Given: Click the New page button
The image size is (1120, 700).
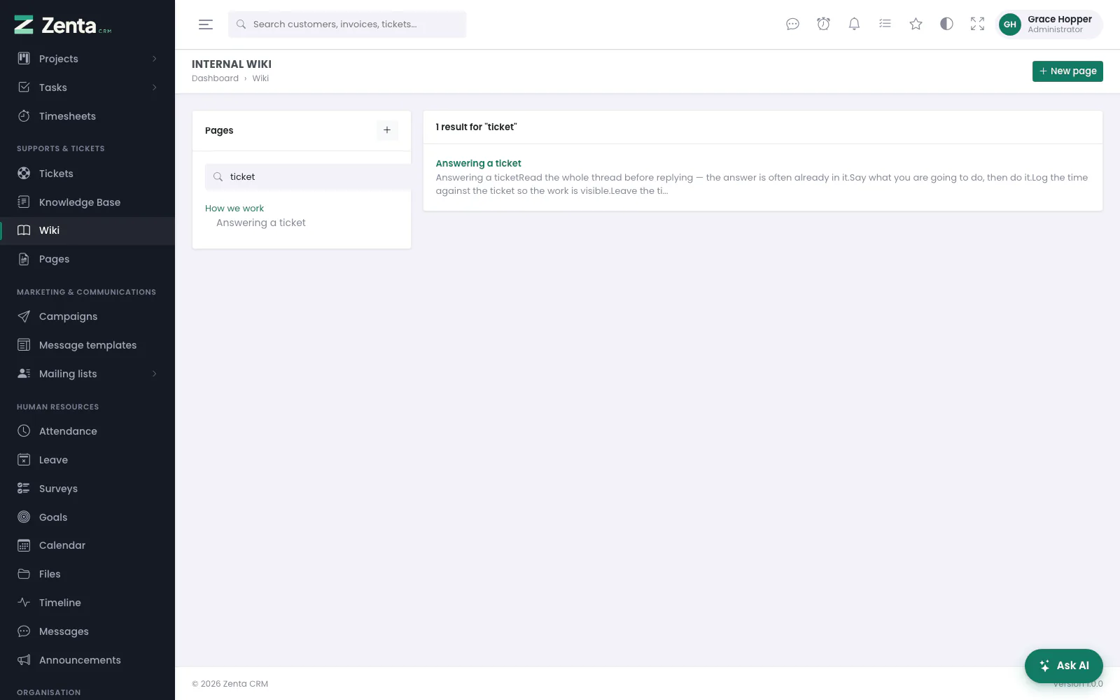Looking at the screenshot, I should coord(1067,71).
